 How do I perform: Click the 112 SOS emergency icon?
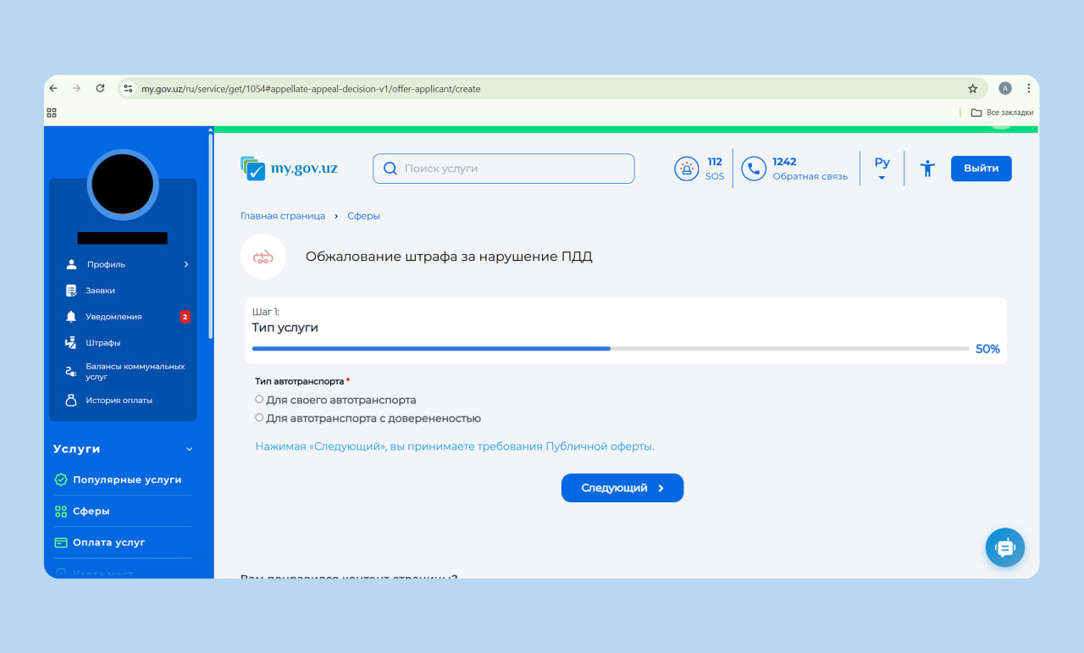pyautogui.click(x=686, y=169)
